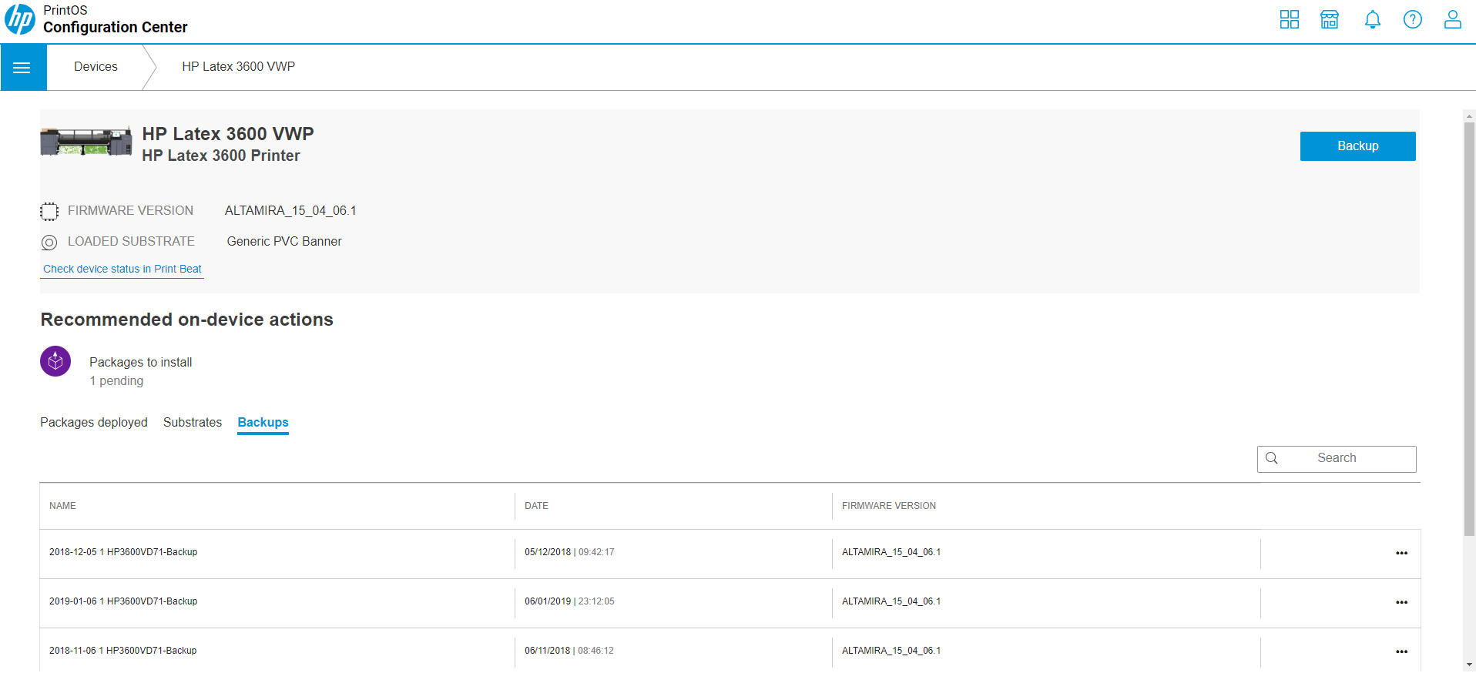Start a new Backup

(1357, 146)
